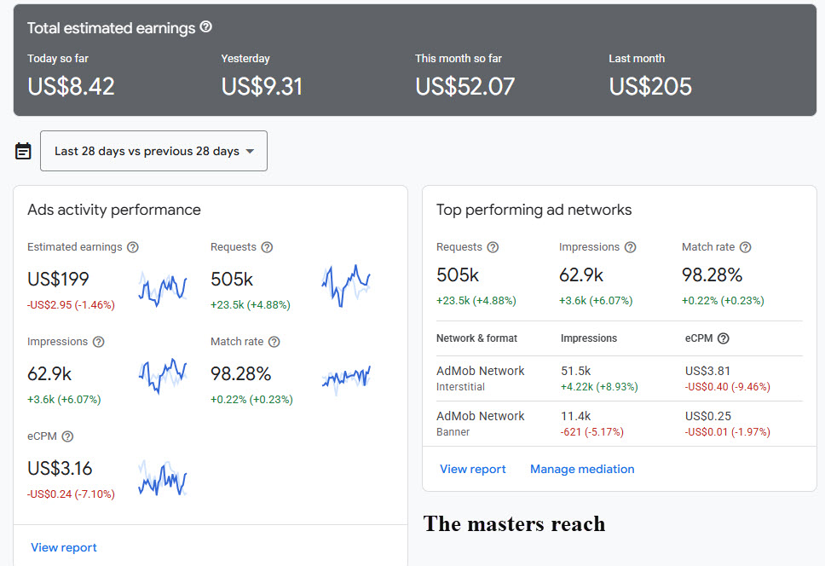Open help icon beside eCPM in Ads activity
This screenshot has height=566, width=825.
(67, 436)
